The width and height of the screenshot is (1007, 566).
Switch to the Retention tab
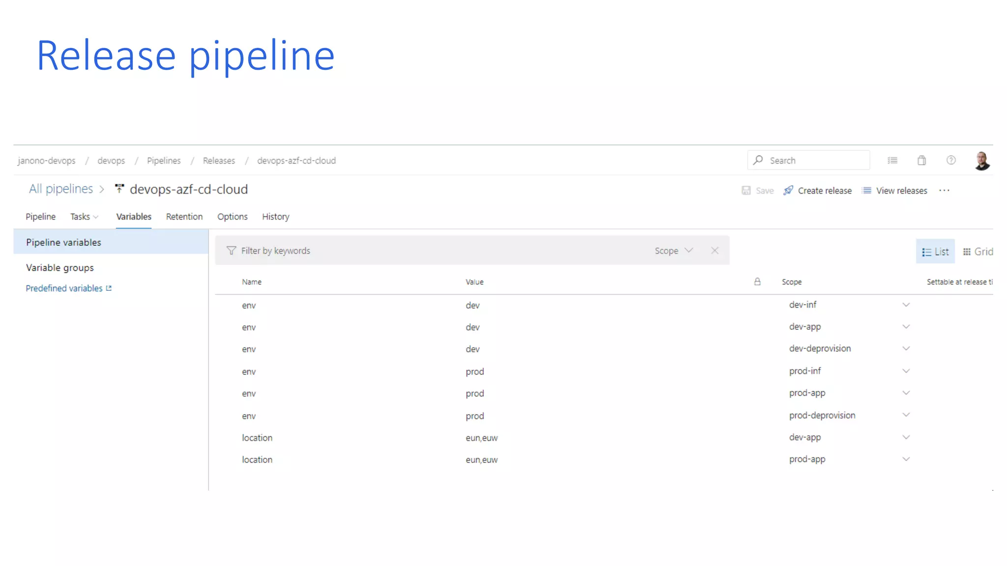tap(184, 217)
